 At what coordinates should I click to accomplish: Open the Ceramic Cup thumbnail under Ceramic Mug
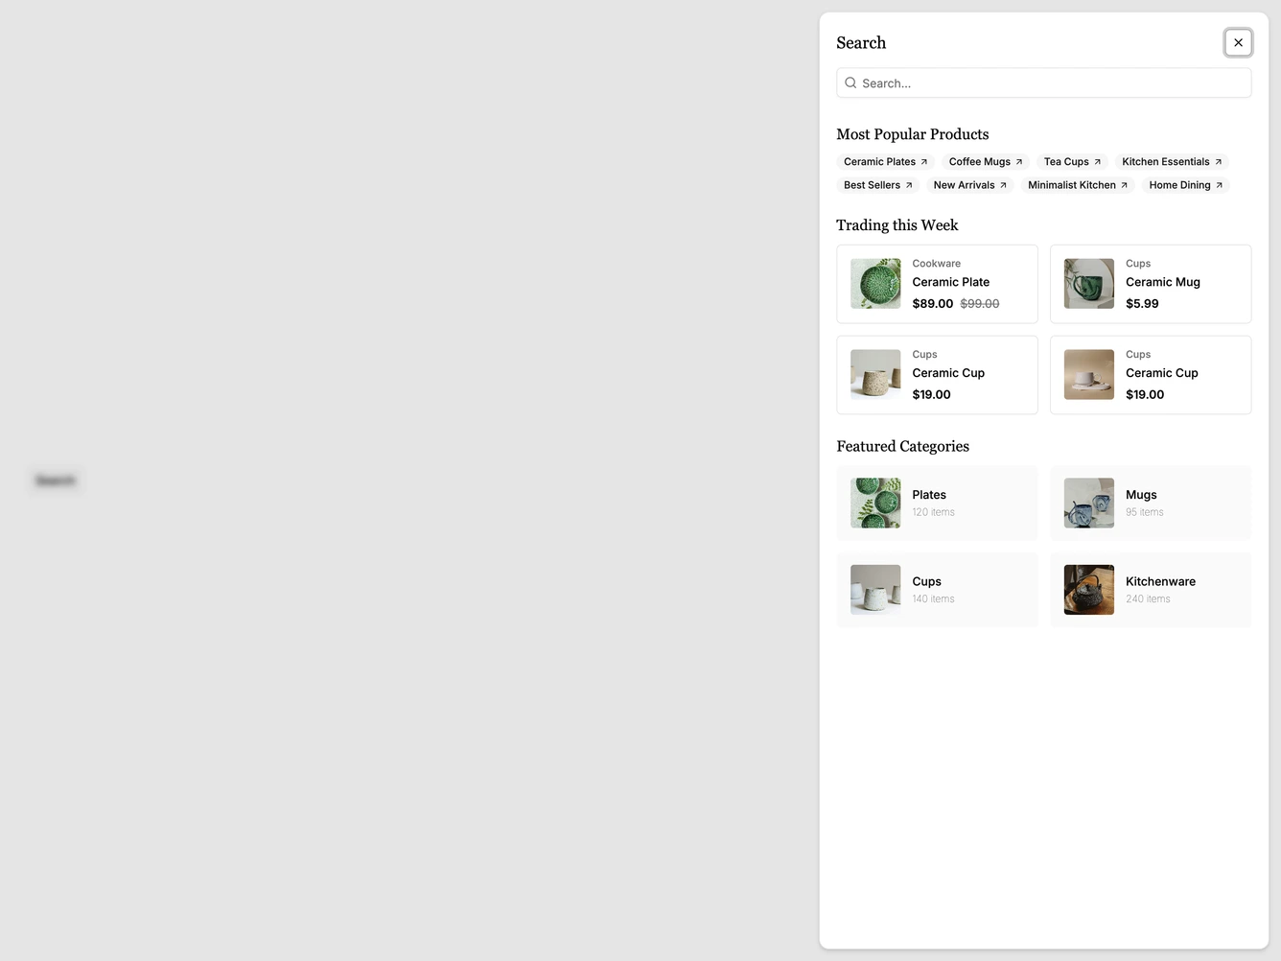click(1089, 375)
